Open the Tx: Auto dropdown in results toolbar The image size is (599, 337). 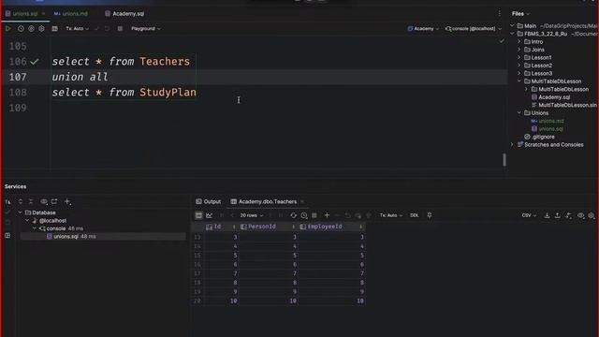[x=391, y=215]
